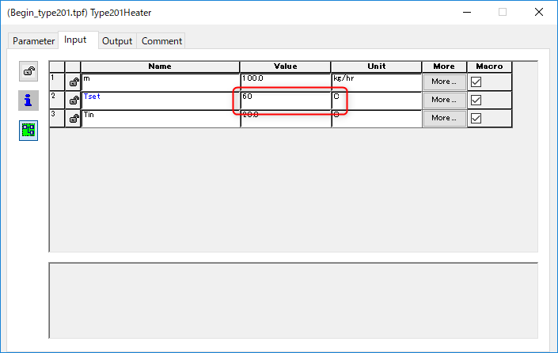The image size is (558, 353).
Task: Switch to the Output tab
Action: [117, 41]
